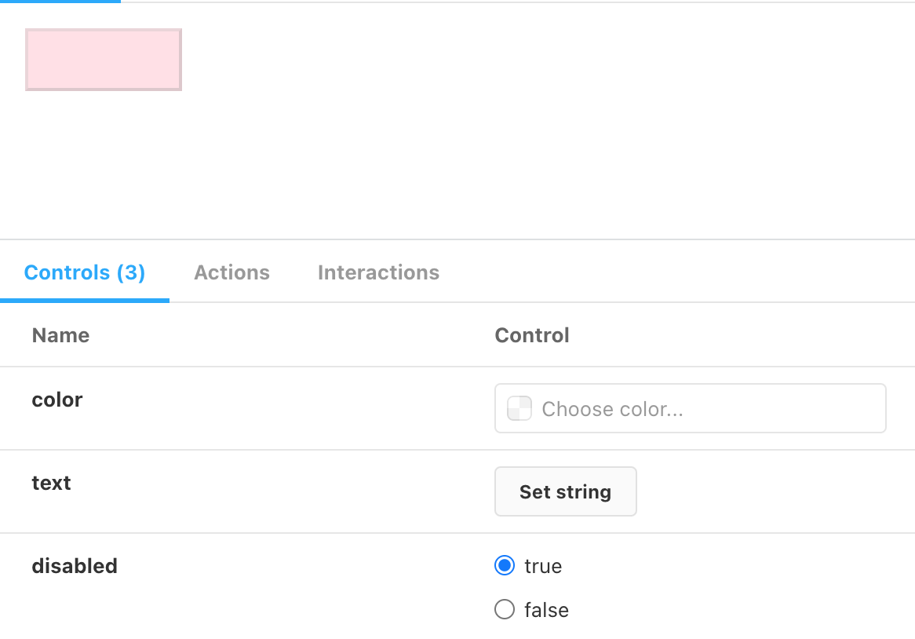Set disabled to true
Image resolution: width=915 pixels, height=639 pixels.
(505, 565)
